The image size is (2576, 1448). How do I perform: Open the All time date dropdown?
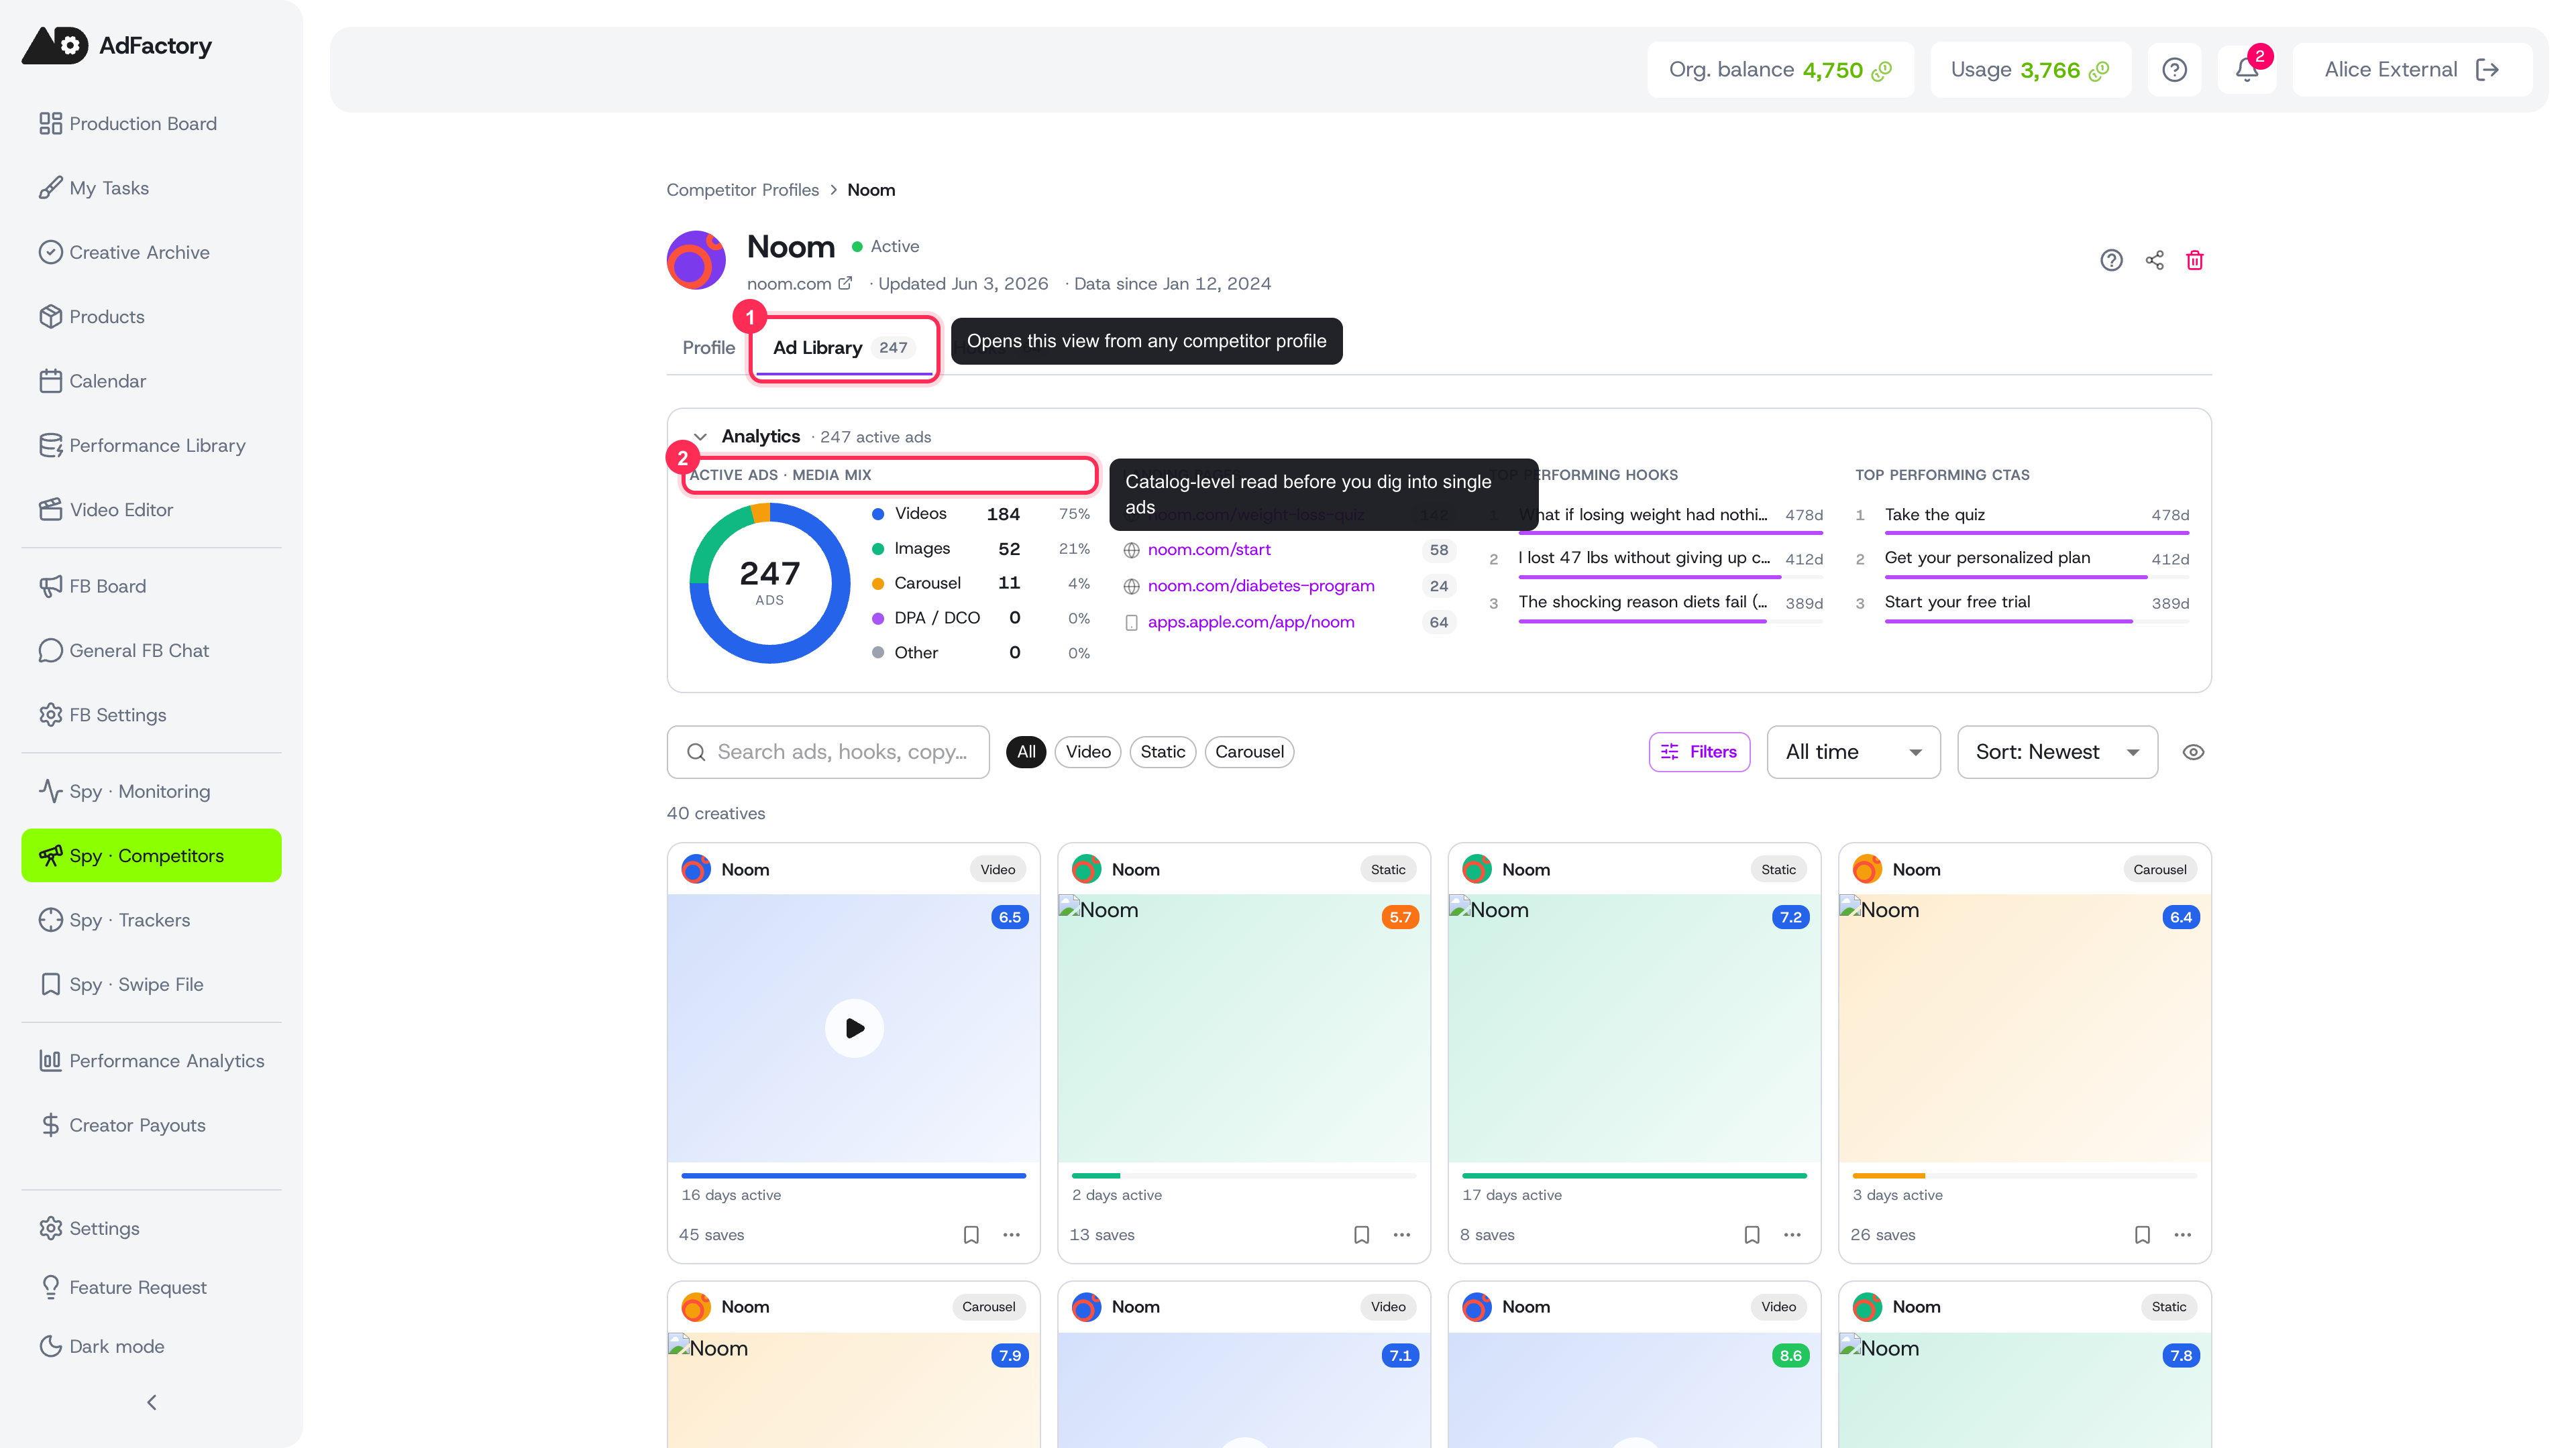[x=1853, y=752]
